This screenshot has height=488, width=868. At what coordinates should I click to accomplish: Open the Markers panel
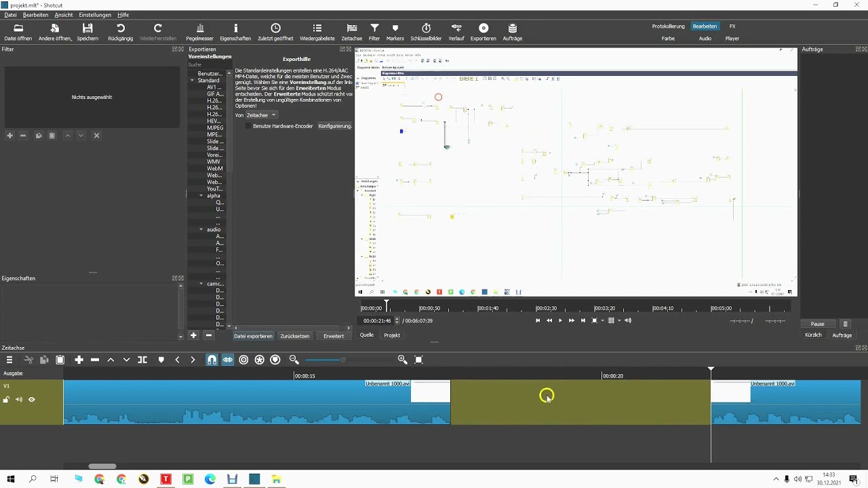[395, 32]
